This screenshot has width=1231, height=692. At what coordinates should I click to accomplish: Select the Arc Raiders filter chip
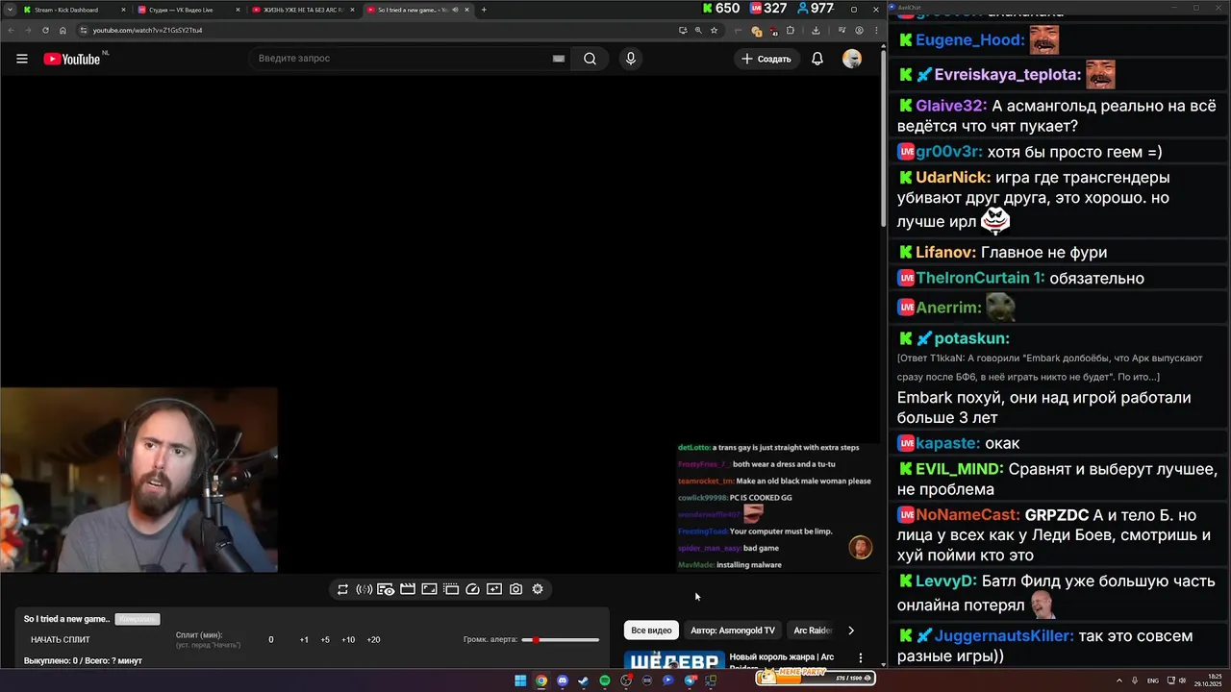pos(813,630)
